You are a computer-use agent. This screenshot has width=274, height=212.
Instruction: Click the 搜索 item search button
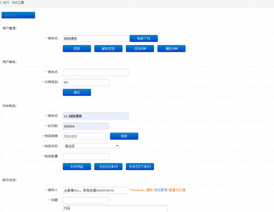point(124,136)
